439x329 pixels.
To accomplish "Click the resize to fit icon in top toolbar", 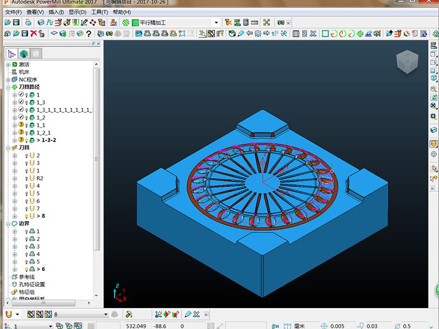I will 267,22.
